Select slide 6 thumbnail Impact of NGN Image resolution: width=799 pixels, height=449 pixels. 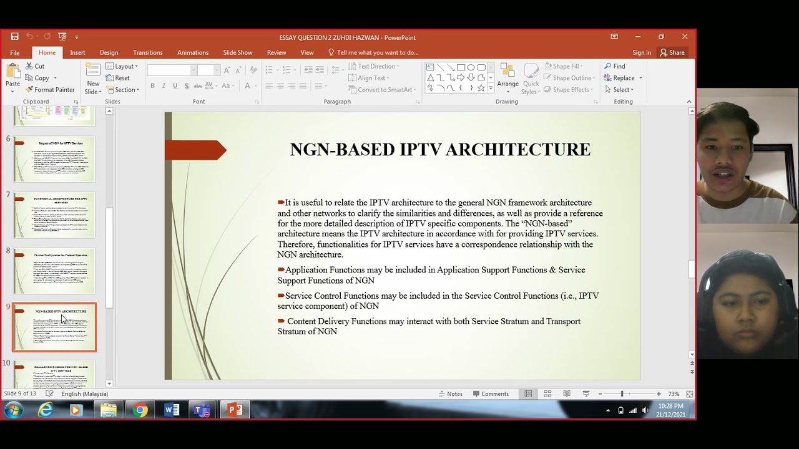(54, 159)
